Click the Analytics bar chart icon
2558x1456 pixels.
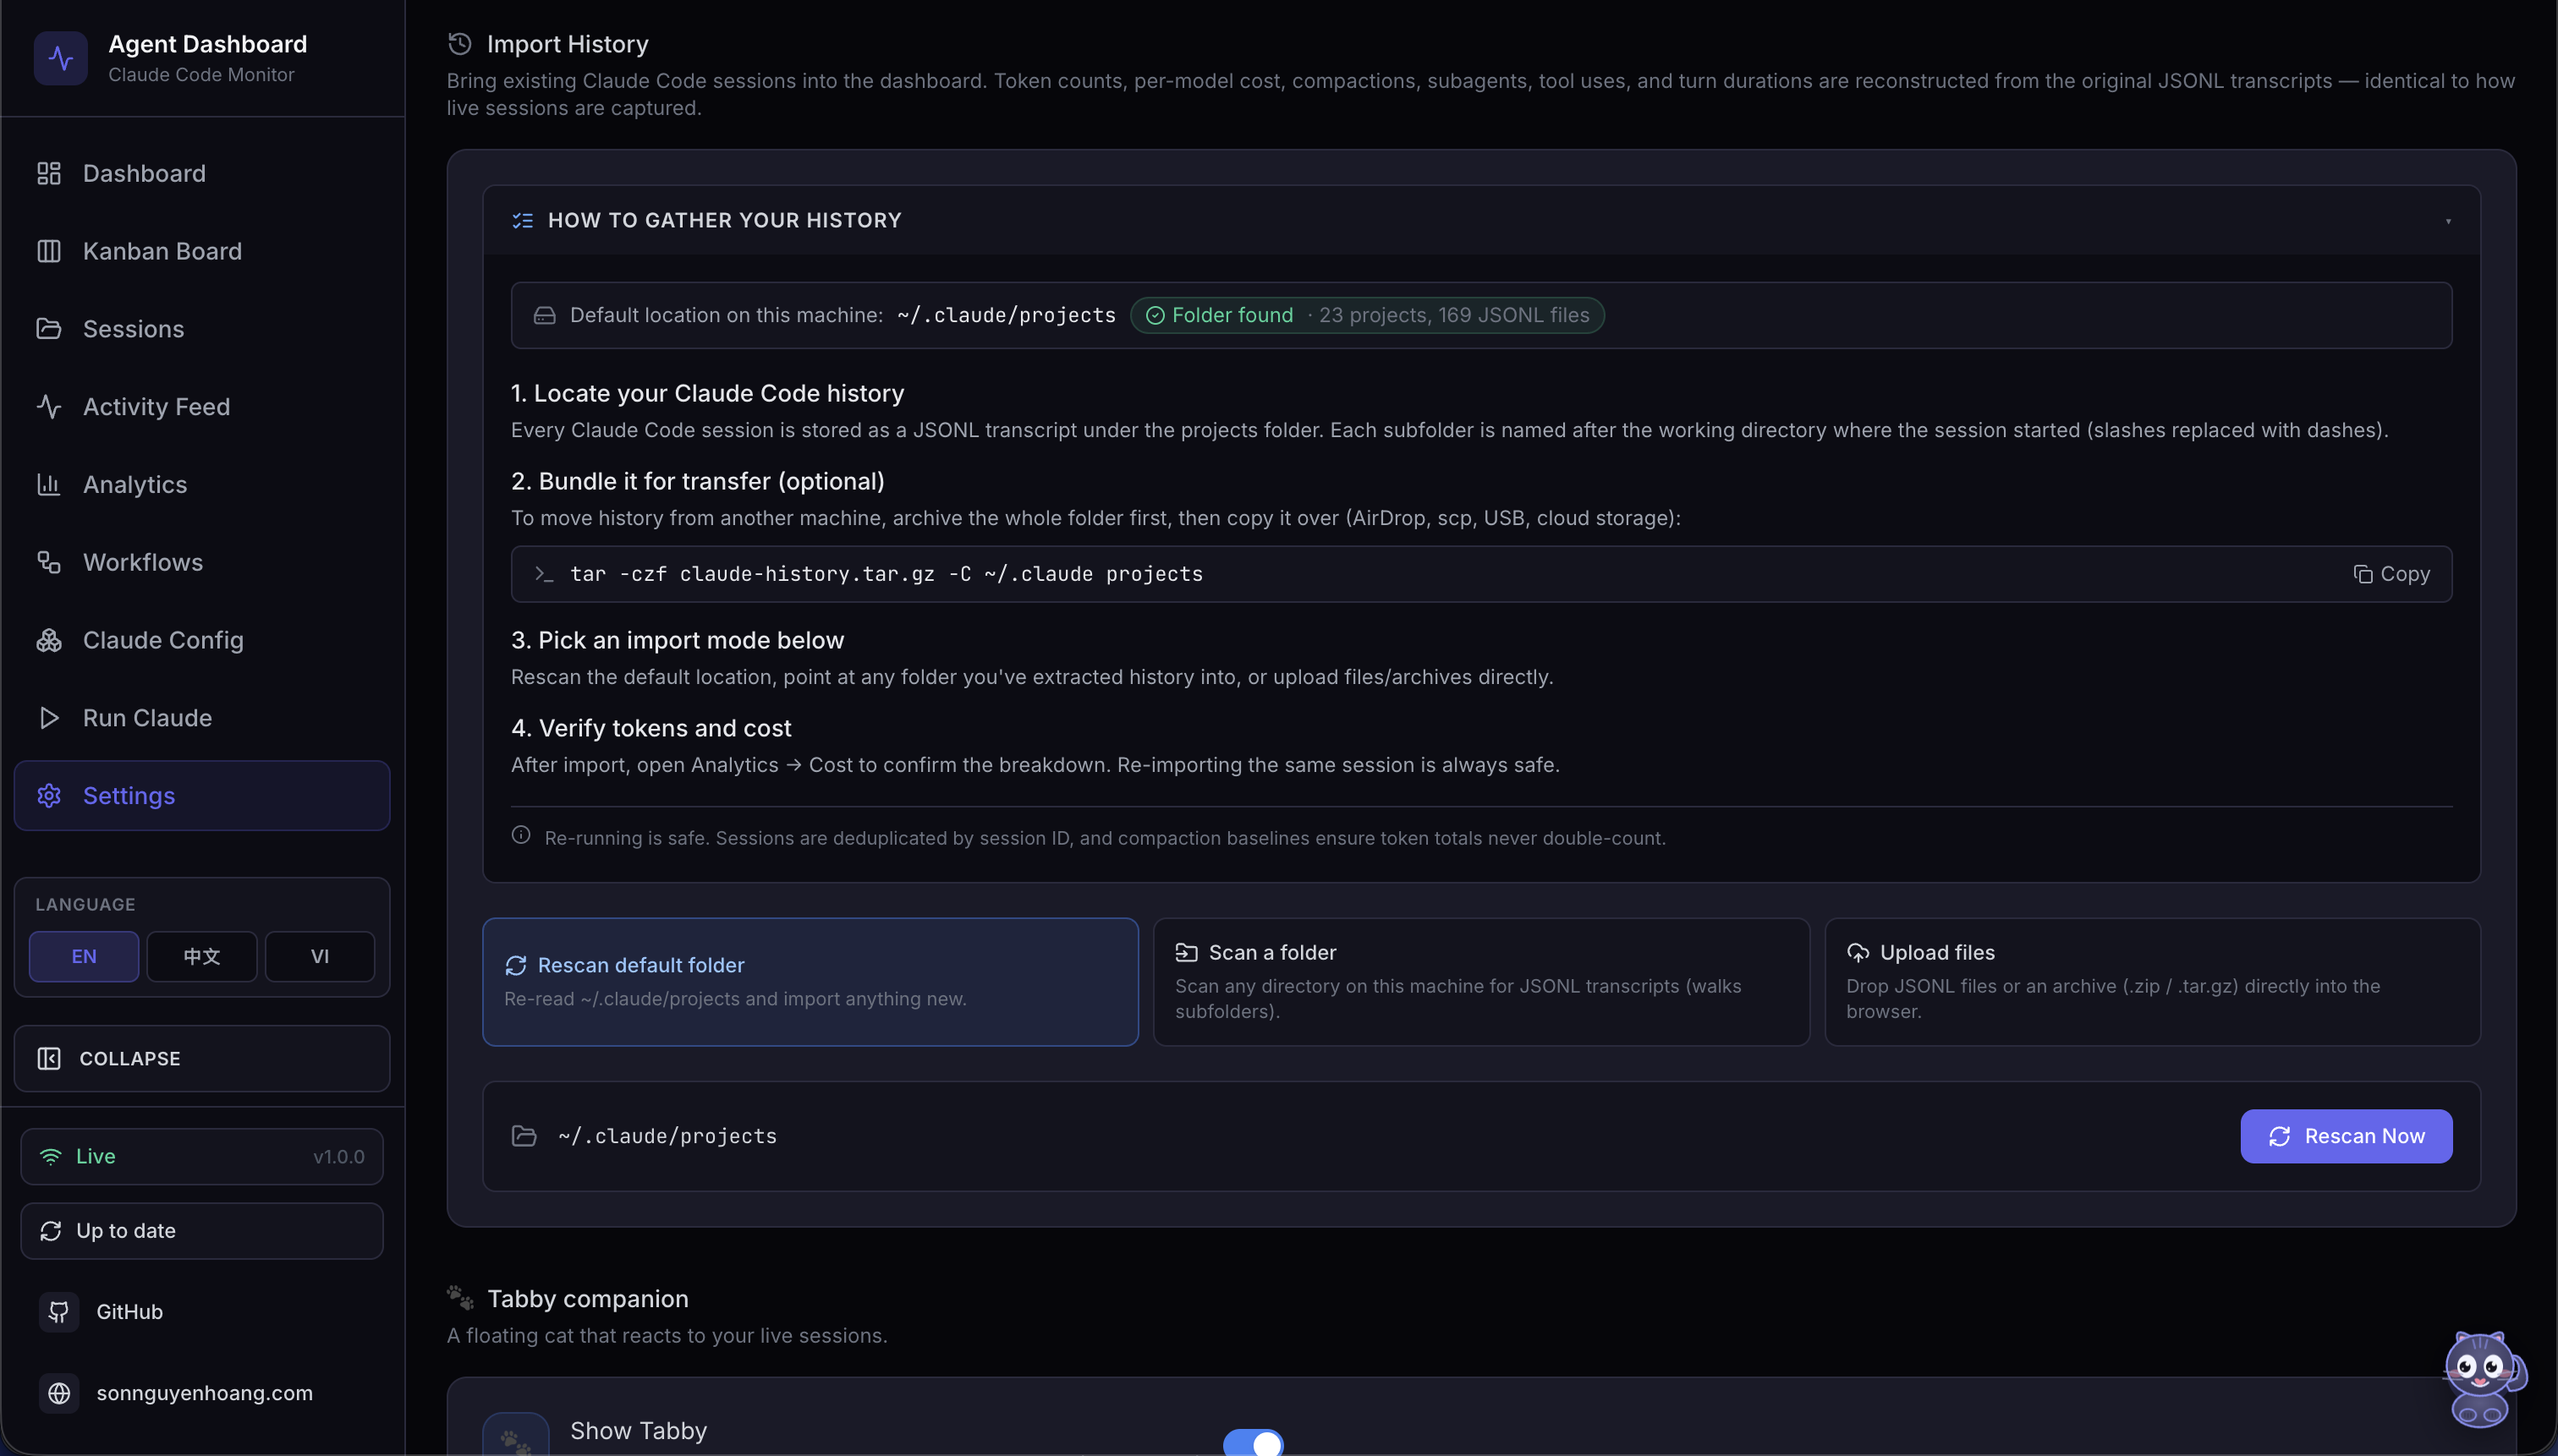[49, 484]
